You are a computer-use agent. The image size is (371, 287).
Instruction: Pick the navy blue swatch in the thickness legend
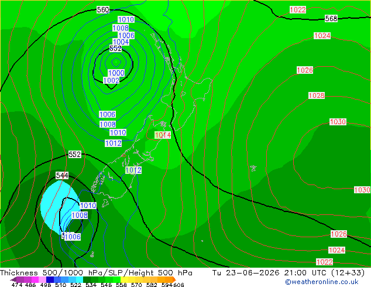[x=50, y=279]
